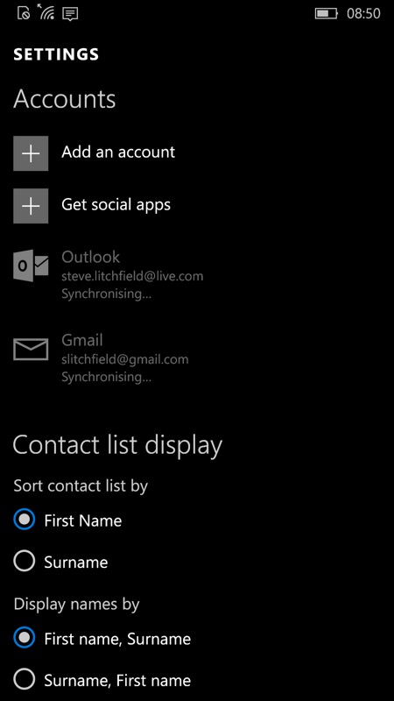Open the Outlook account steve.litchfield@live.com
The height and width of the screenshot is (701, 394).
(x=132, y=276)
